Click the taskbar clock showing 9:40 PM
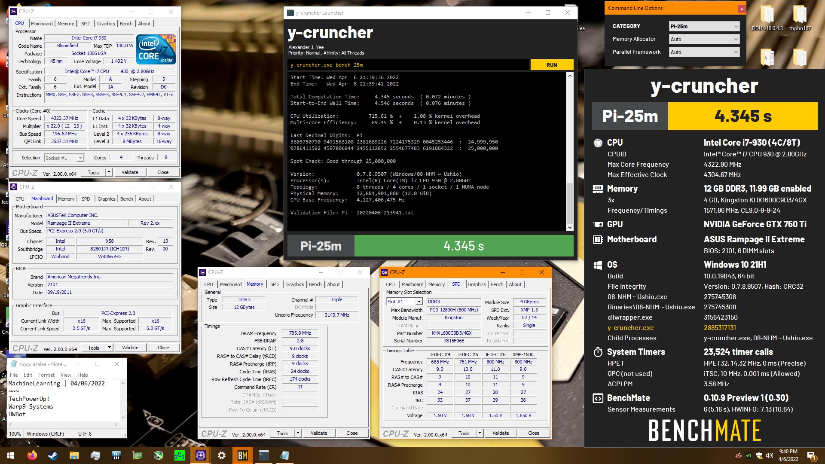This screenshot has height=464, width=825. 788,455
